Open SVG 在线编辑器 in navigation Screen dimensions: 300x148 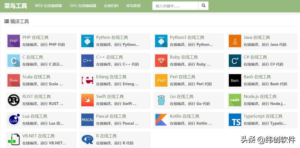[83, 6]
